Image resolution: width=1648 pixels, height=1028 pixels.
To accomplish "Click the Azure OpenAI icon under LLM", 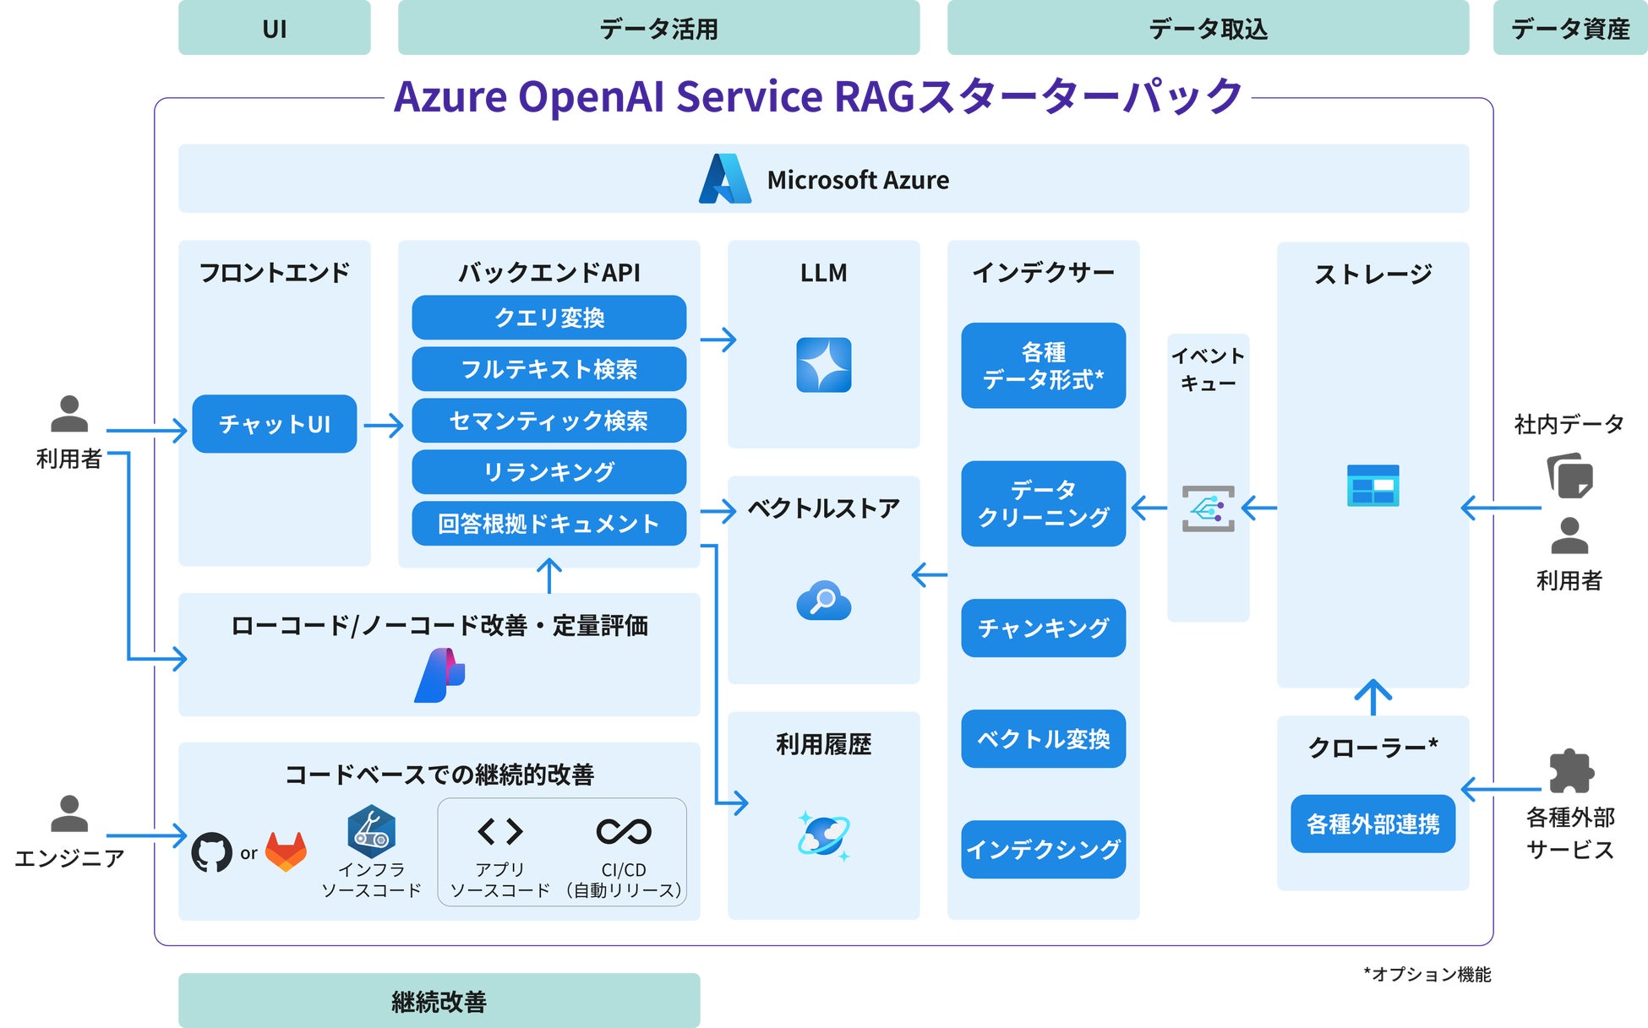I will [x=823, y=365].
